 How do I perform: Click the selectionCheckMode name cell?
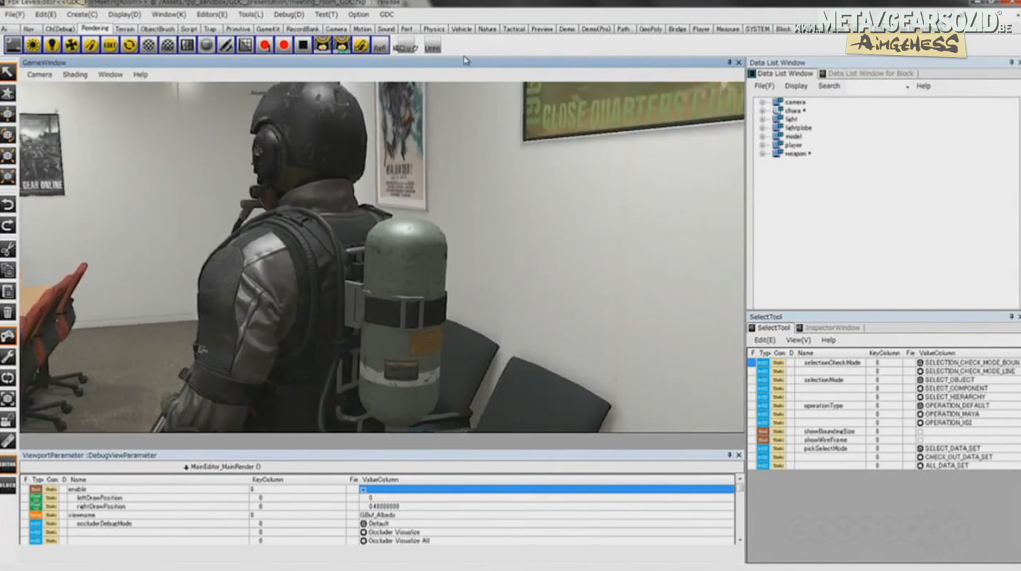coord(832,363)
